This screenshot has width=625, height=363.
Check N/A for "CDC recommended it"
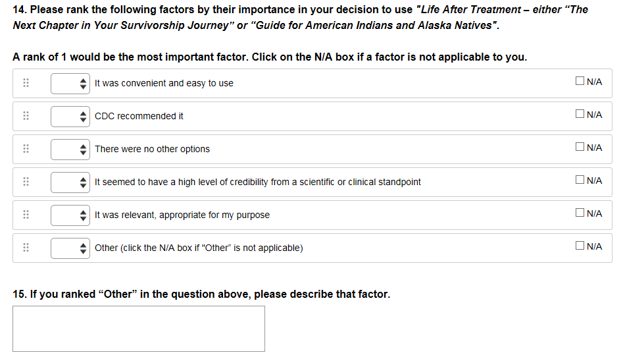[580, 115]
